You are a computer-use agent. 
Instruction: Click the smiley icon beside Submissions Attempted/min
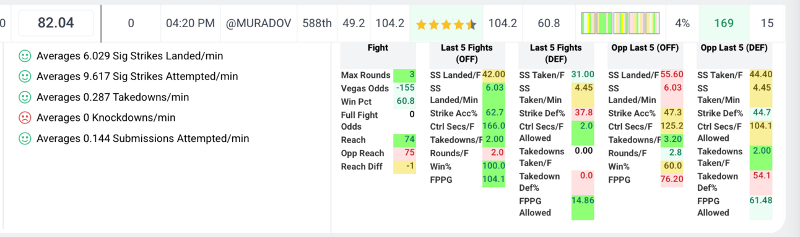pyautogui.click(x=25, y=139)
